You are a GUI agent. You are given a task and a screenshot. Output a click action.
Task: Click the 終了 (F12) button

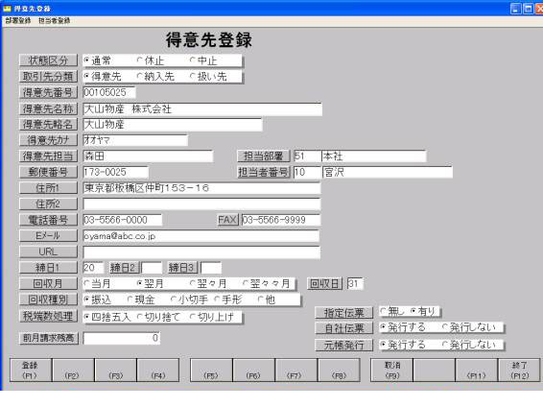click(x=519, y=370)
